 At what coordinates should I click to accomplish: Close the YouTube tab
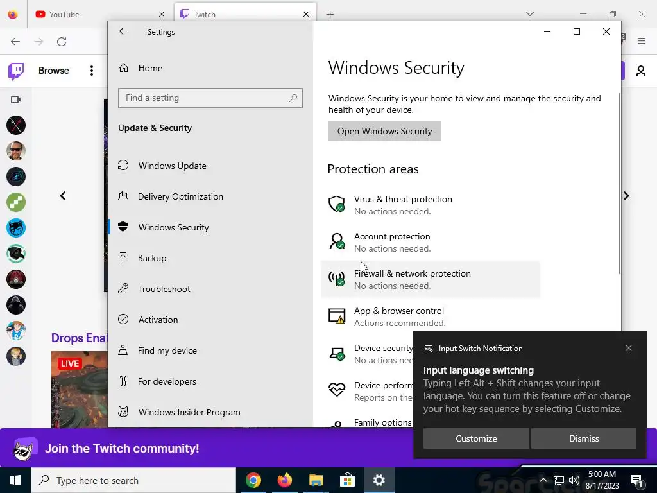(162, 15)
